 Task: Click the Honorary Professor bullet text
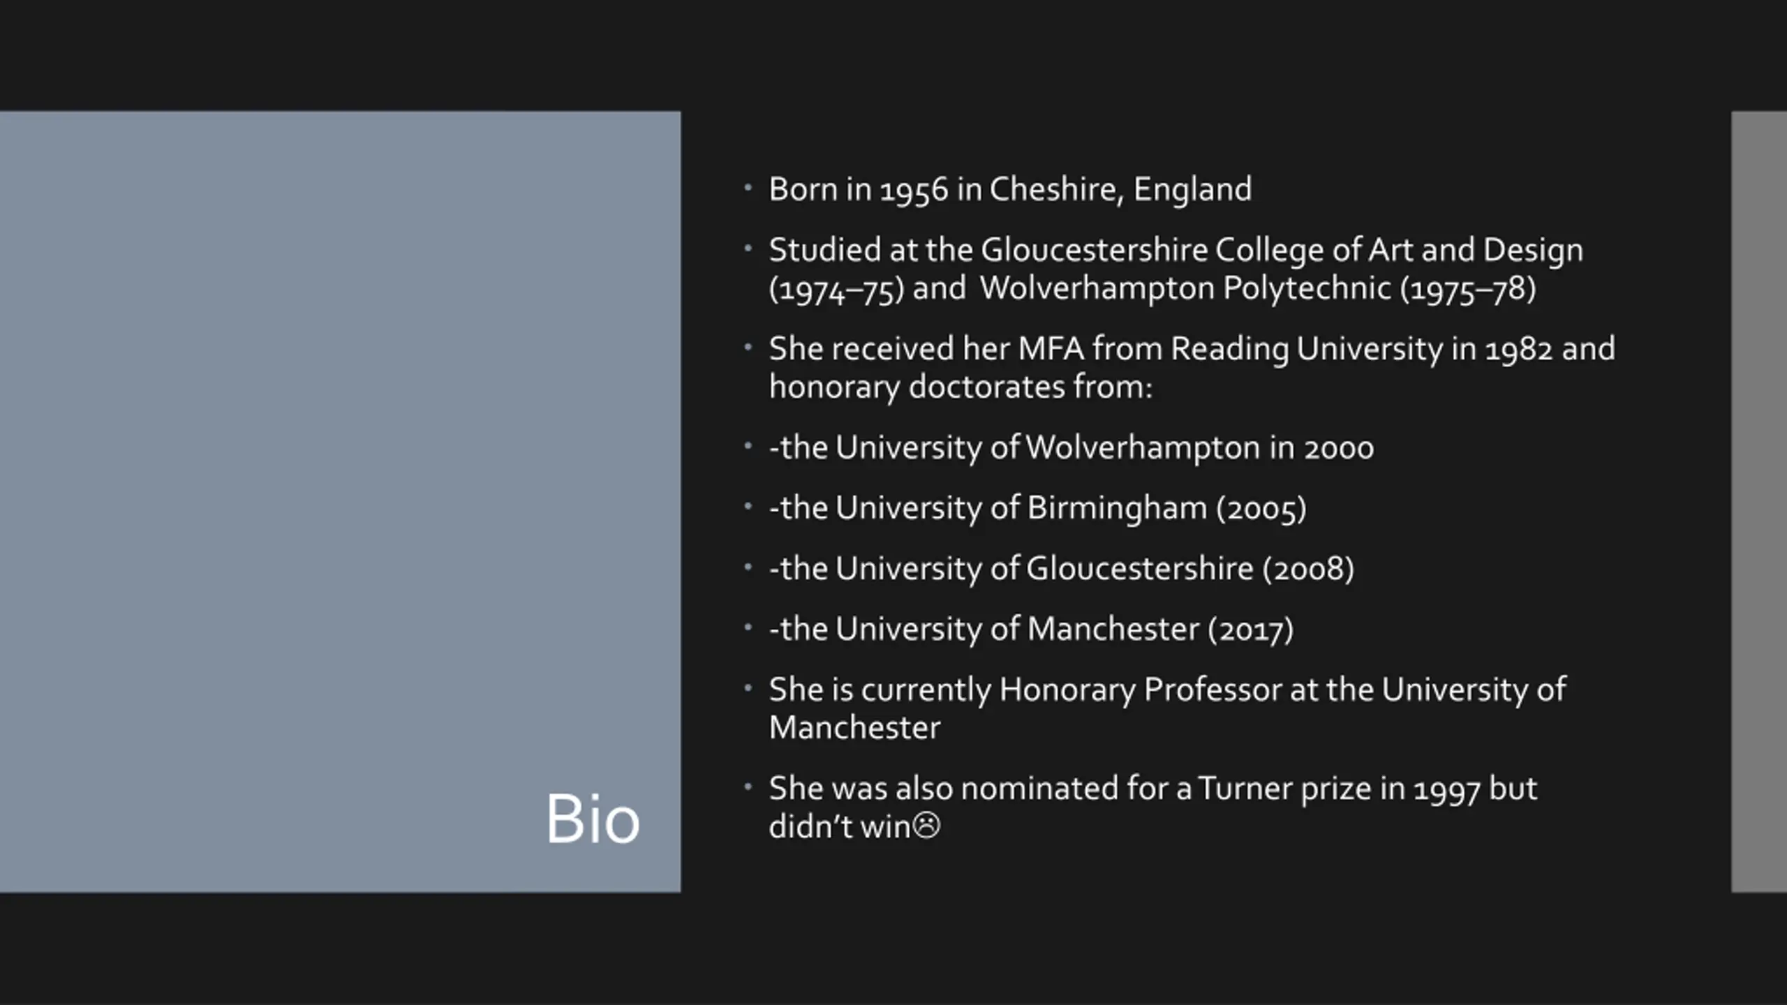(1167, 708)
